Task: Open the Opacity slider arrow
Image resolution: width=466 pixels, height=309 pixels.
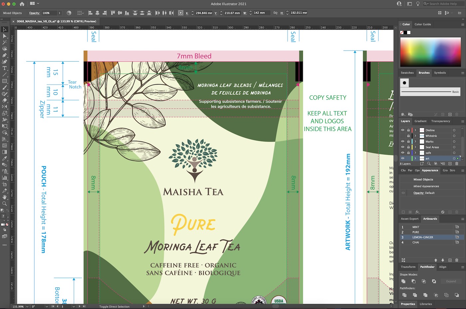Action: coord(59,13)
